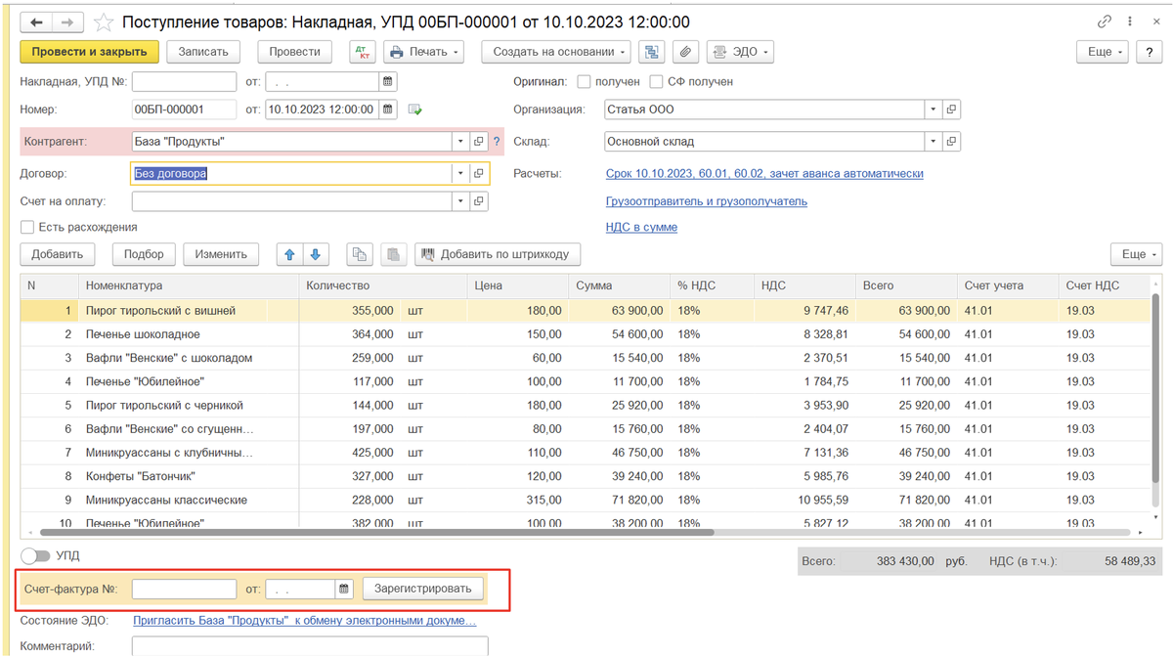Image resolution: width=1173 pixels, height=657 pixels.
Task: Expand the Контрагент dropdown arrow
Action: (460, 142)
